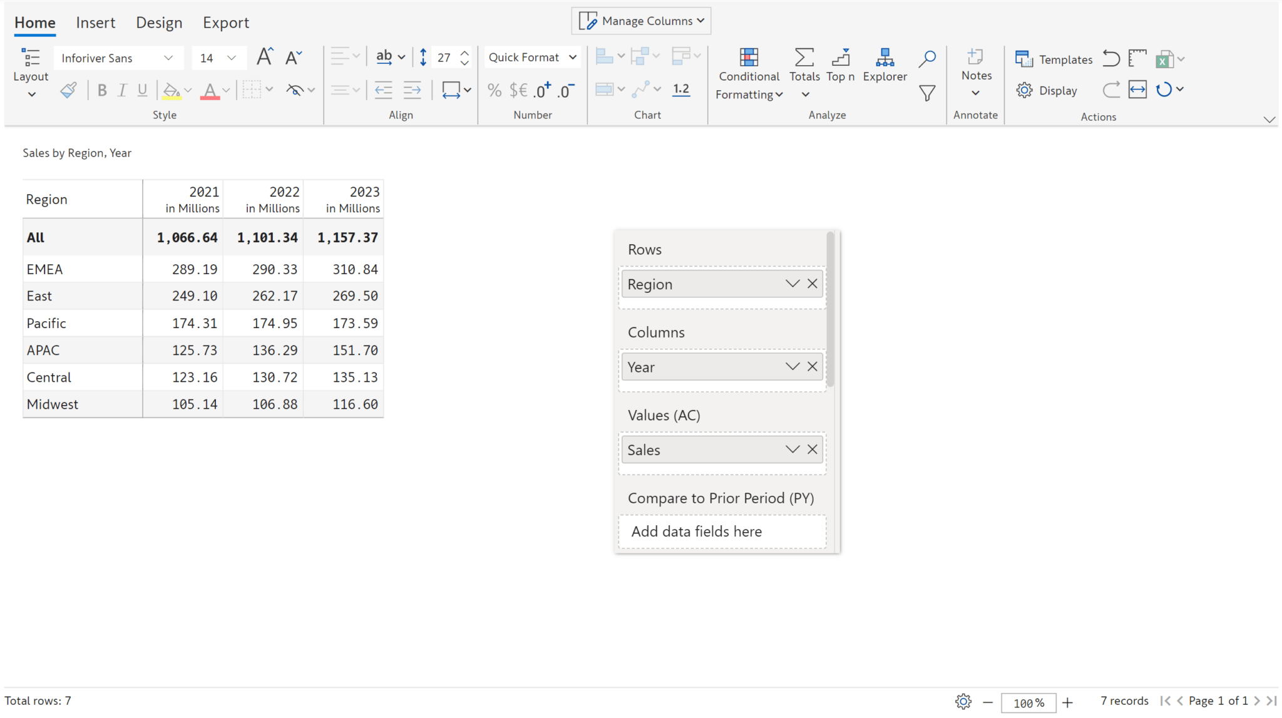Open the search magnifier in Analyze group
The image size is (1282, 718).
click(x=927, y=58)
